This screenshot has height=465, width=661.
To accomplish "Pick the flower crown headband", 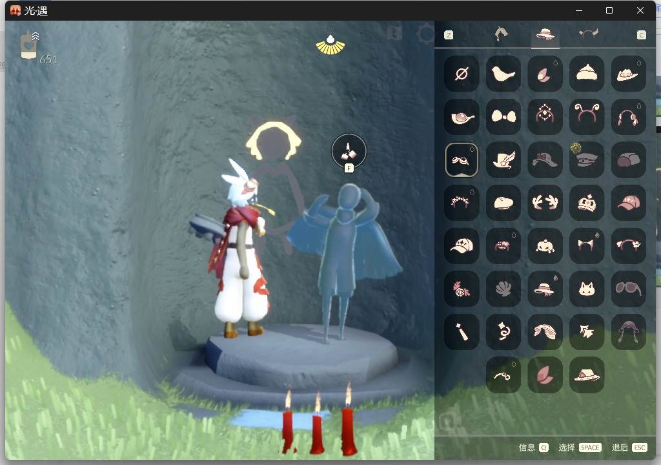I will pyautogui.click(x=462, y=203).
